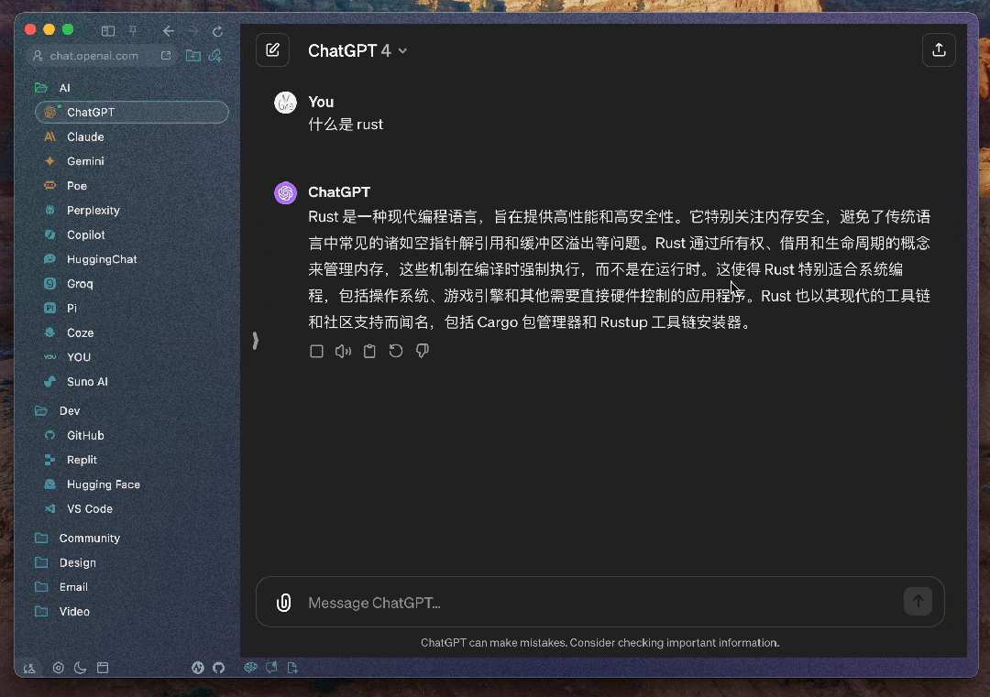990x697 pixels.
Task: Click the user switch icon beside the URL
Action: (x=38, y=56)
